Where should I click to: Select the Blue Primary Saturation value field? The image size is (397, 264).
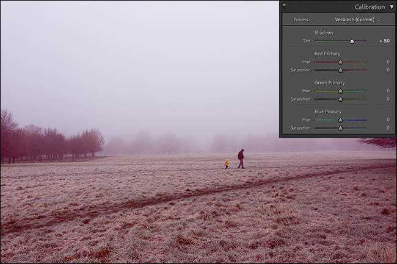pos(387,128)
